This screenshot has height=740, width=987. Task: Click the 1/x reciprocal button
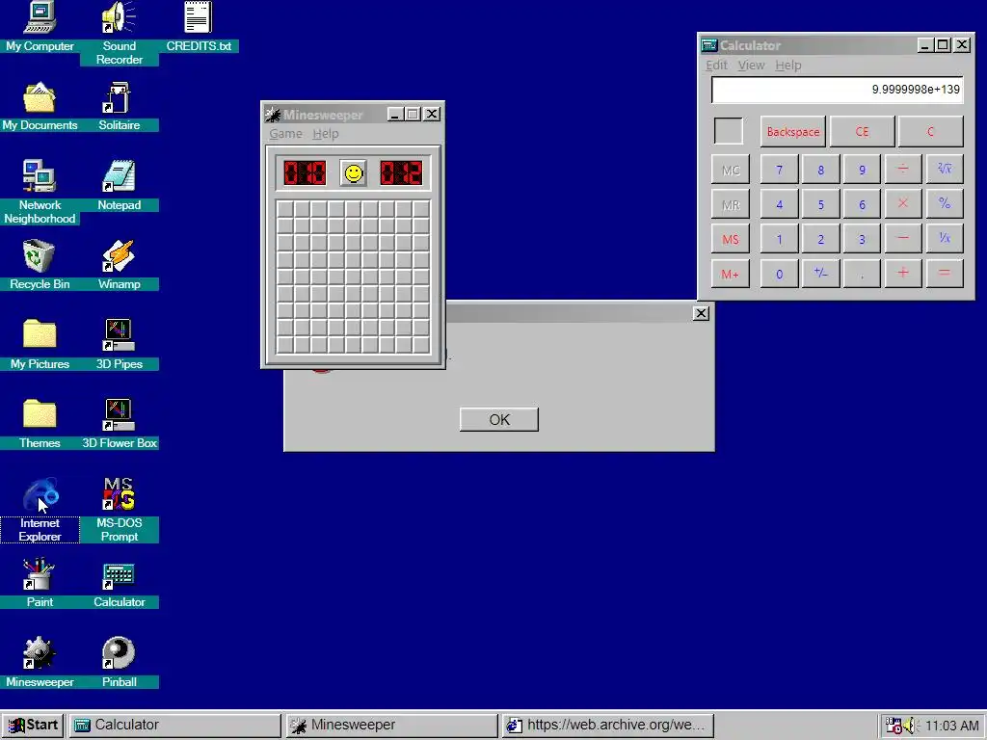tap(945, 239)
